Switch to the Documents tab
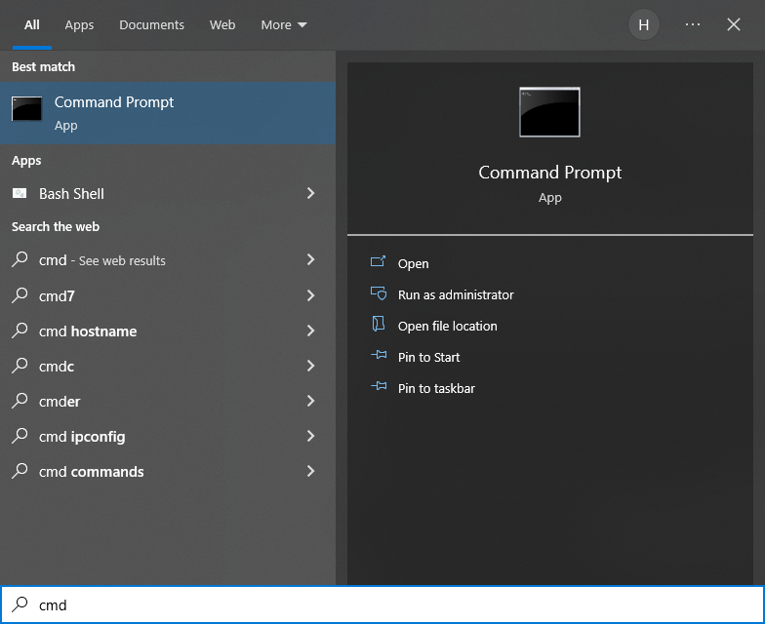765x624 pixels. pyautogui.click(x=151, y=25)
